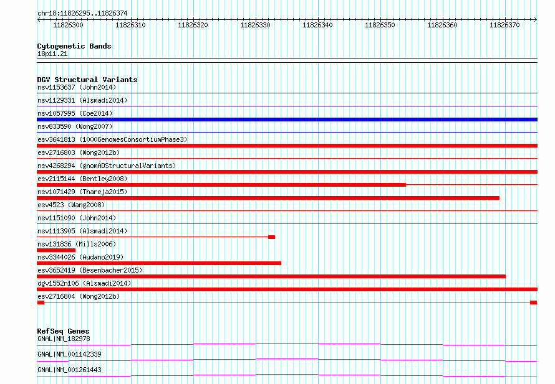
Task: Click the red esv2115144 feature bar
Action: coord(221,185)
